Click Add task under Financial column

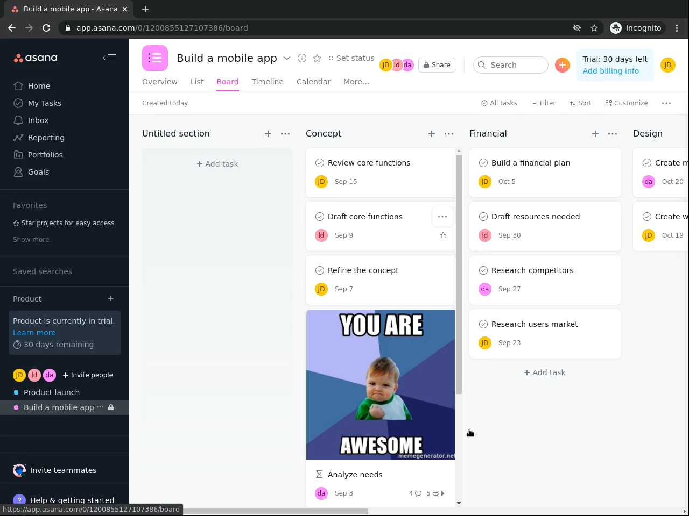tap(545, 372)
